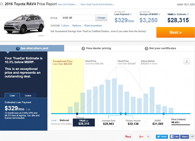Click the Facebook share count 48
The width and height of the screenshot is (195, 141).
point(192,136)
